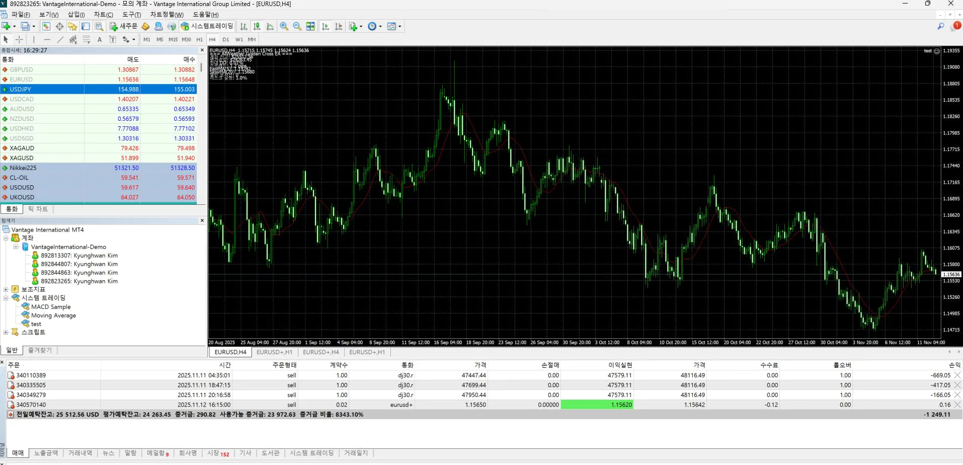963x465 pixels.
Task: Select the XAGUSD row in market watch
Action: point(22,158)
